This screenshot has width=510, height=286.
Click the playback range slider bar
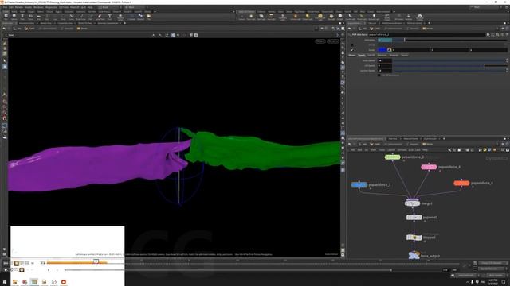[228, 270]
